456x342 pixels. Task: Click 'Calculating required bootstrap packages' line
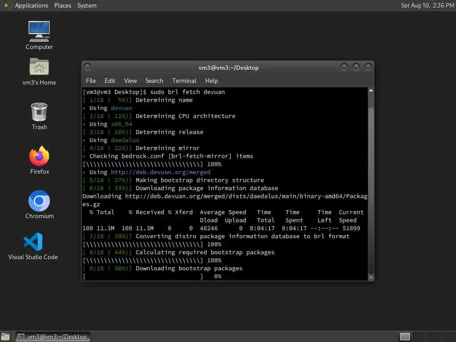coord(205,252)
